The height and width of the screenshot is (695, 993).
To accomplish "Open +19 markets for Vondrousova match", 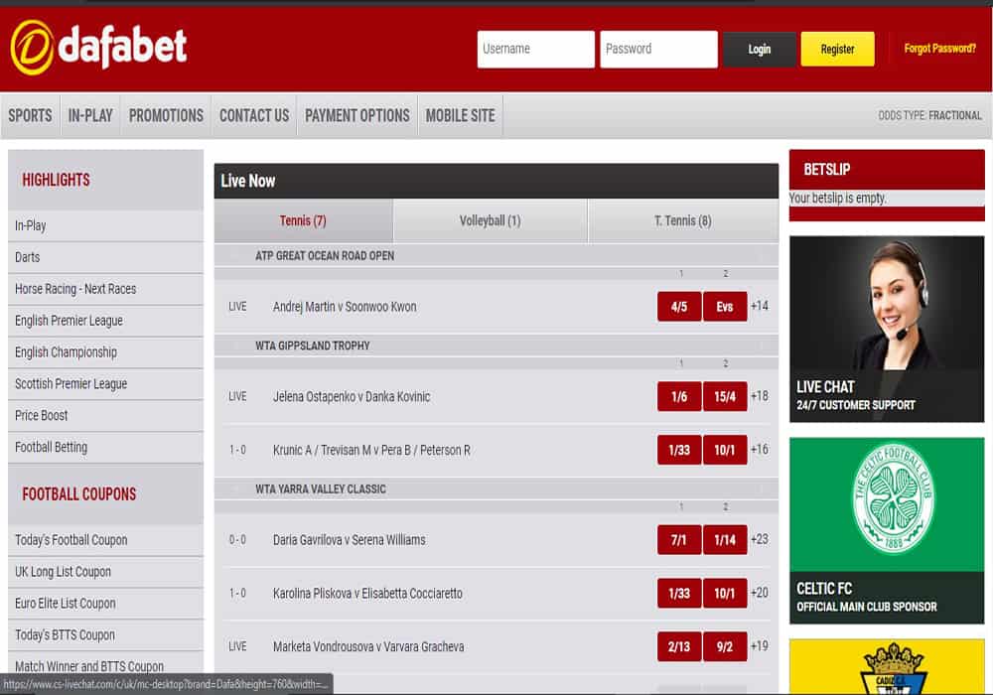I will click(x=760, y=645).
